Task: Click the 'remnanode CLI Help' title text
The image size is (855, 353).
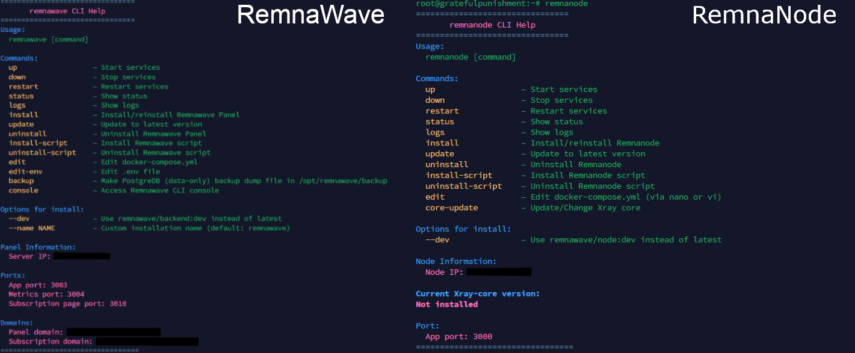Action: [492, 25]
